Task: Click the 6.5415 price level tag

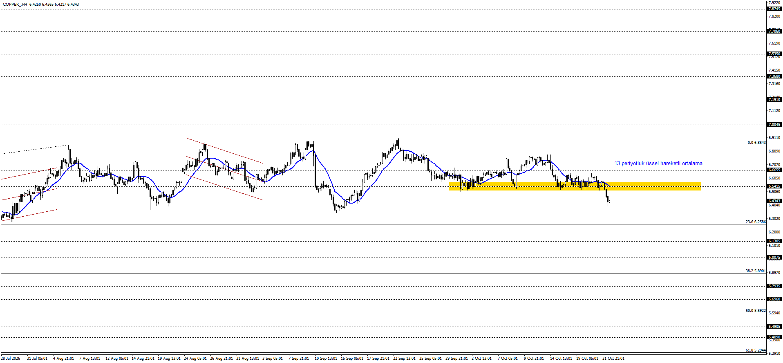Action: 774,186
